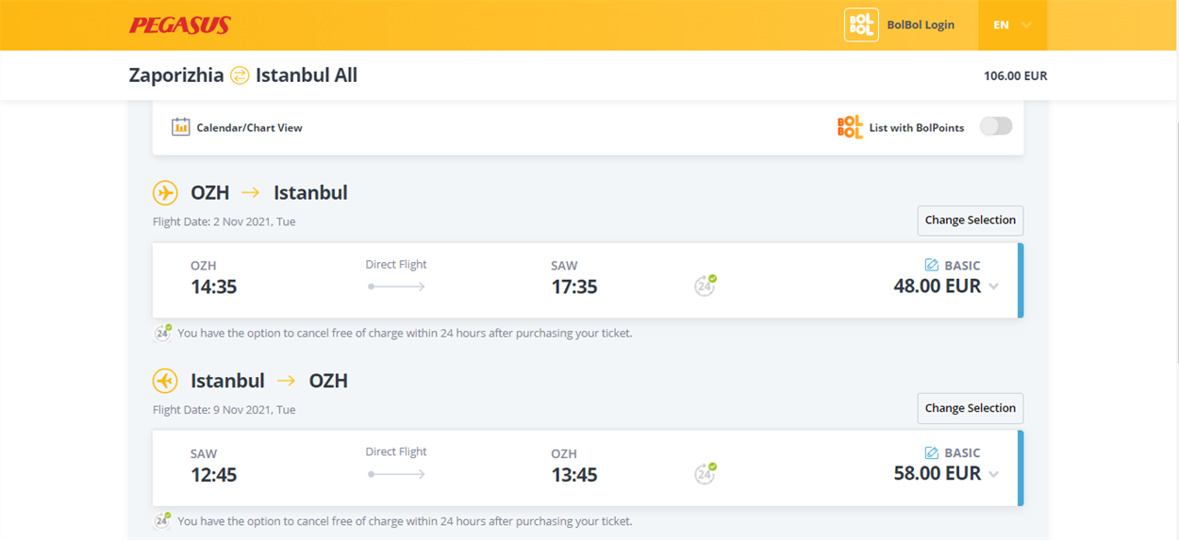The image size is (1179, 540).
Task: Swap route using the round-trip arrows icon
Action: [240, 75]
